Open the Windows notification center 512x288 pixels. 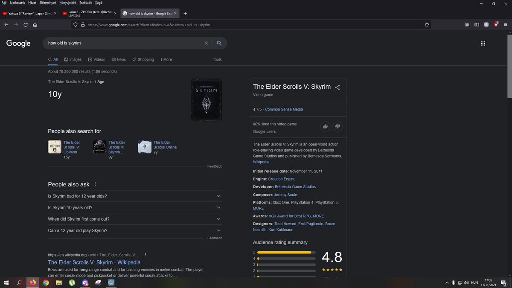tap(503, 282)
